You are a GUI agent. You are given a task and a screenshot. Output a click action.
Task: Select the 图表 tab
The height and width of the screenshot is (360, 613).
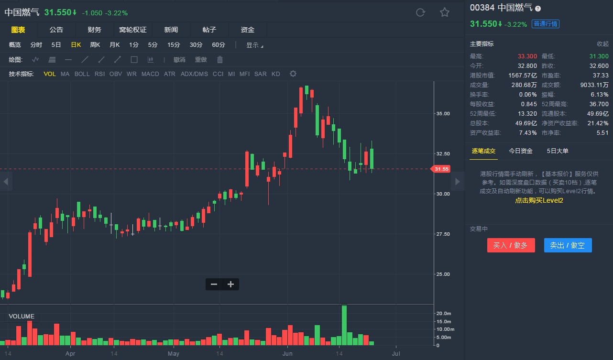18,30
